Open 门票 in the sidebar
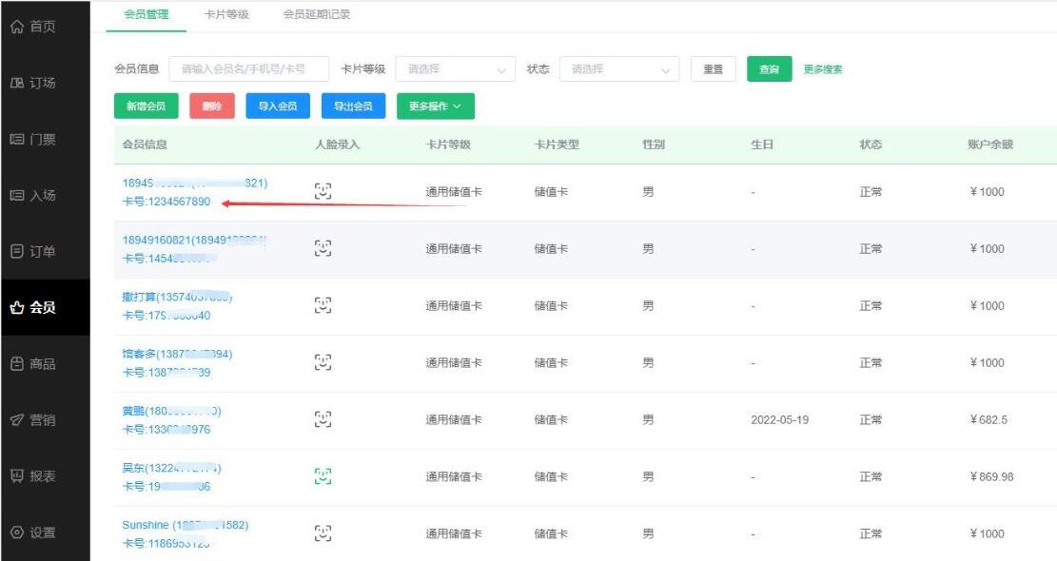 (33, 140)
